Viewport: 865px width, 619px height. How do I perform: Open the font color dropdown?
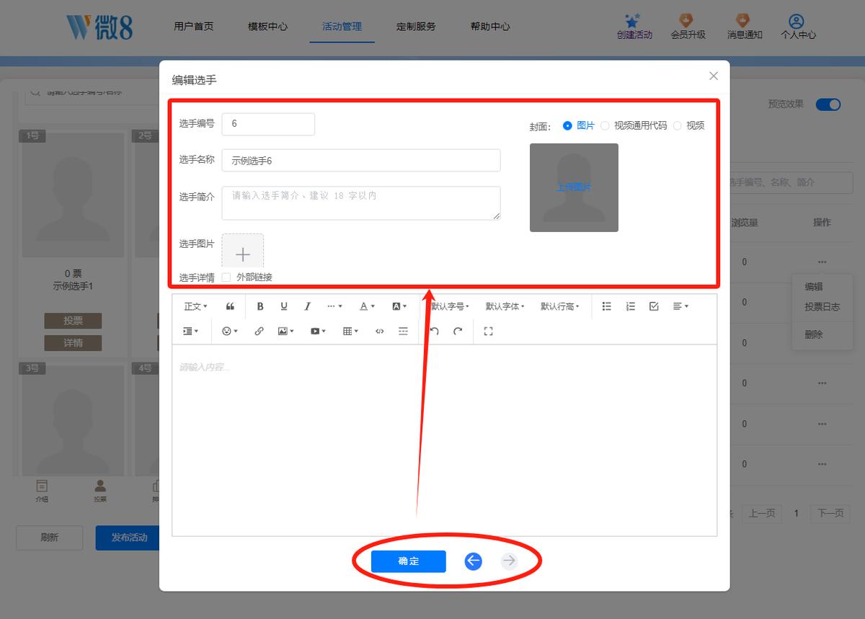(x=367, y=306)
